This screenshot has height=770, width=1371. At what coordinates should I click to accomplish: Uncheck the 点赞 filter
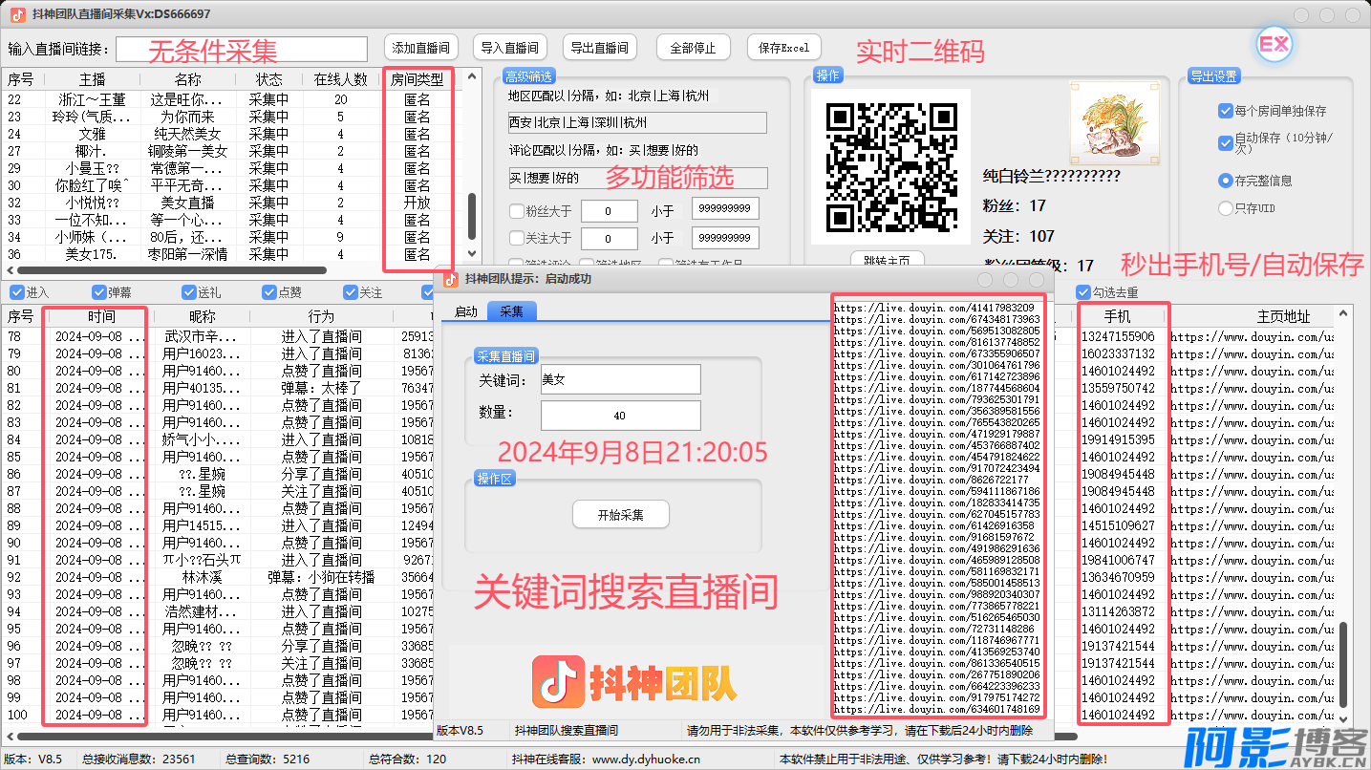269,292
